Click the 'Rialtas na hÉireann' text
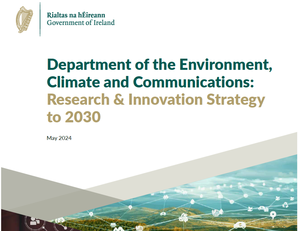Viewport: 300px width, 231px height. [x=76, y=15]
